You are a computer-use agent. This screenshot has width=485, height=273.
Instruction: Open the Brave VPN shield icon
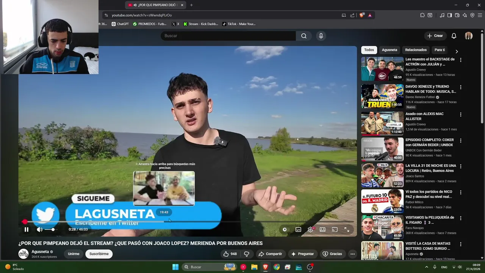[472, 15]
